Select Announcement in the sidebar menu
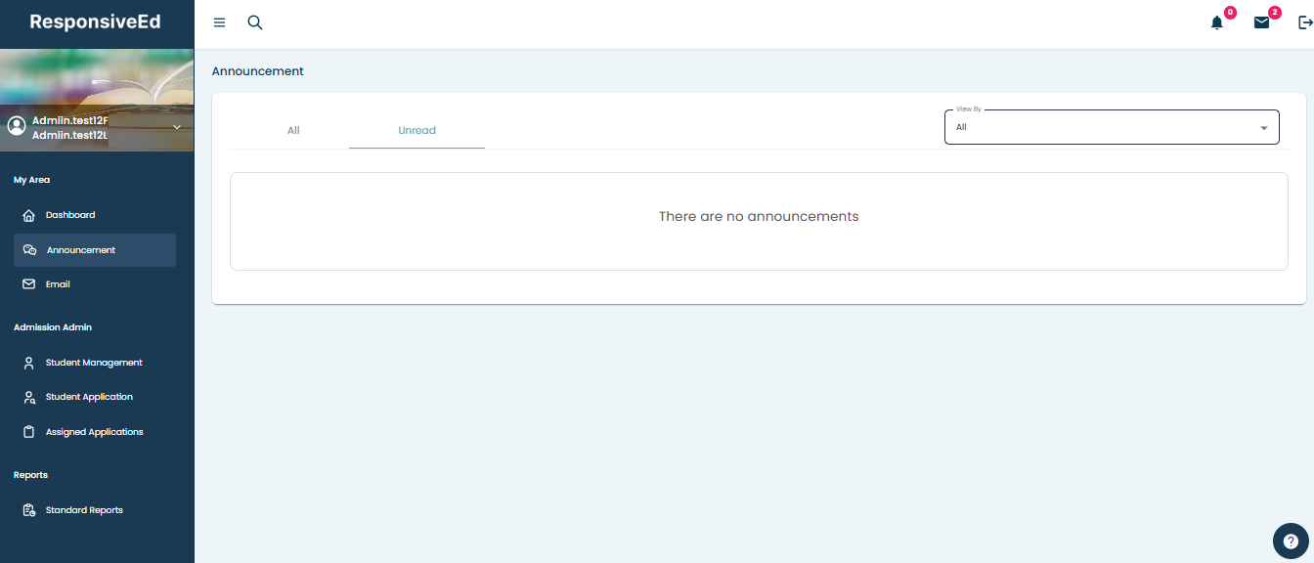The image size is (1314, 563). point(81,250)
